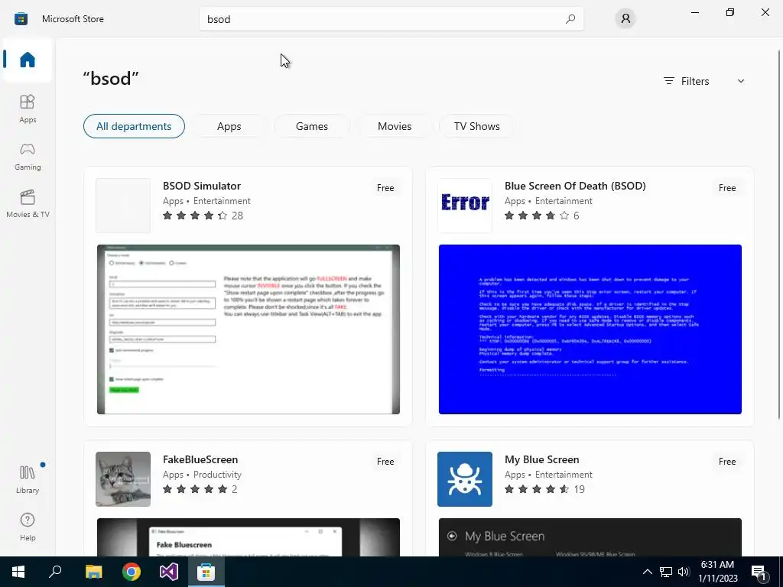The height and width of the screenshot is (587, 783).
Task: Click Free button for My Blue Screen
Action: pos(727,461)
